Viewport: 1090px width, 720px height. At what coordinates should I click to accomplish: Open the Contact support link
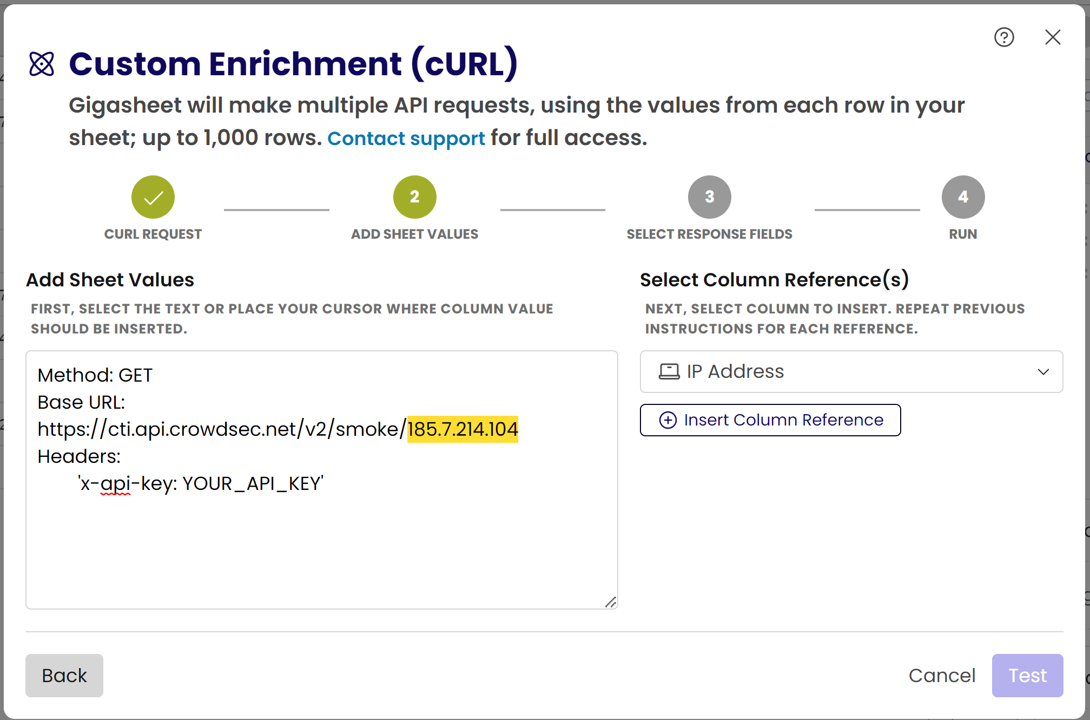tap(406, 138)
